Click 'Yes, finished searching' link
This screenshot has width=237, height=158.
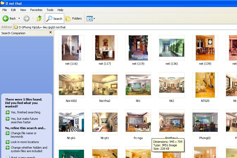pos(25,112)
